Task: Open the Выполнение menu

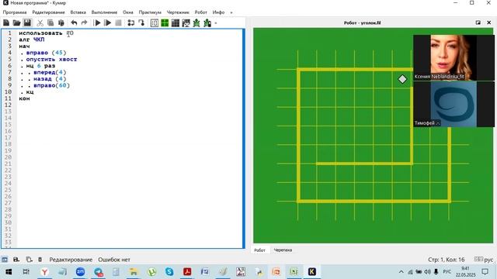Action: (104, 12)
